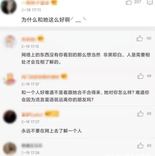The height and width of the screenshot is (156, 155).
Task: Like the 17:26 comment with 60 likes
Action: [x=140, y=145]
